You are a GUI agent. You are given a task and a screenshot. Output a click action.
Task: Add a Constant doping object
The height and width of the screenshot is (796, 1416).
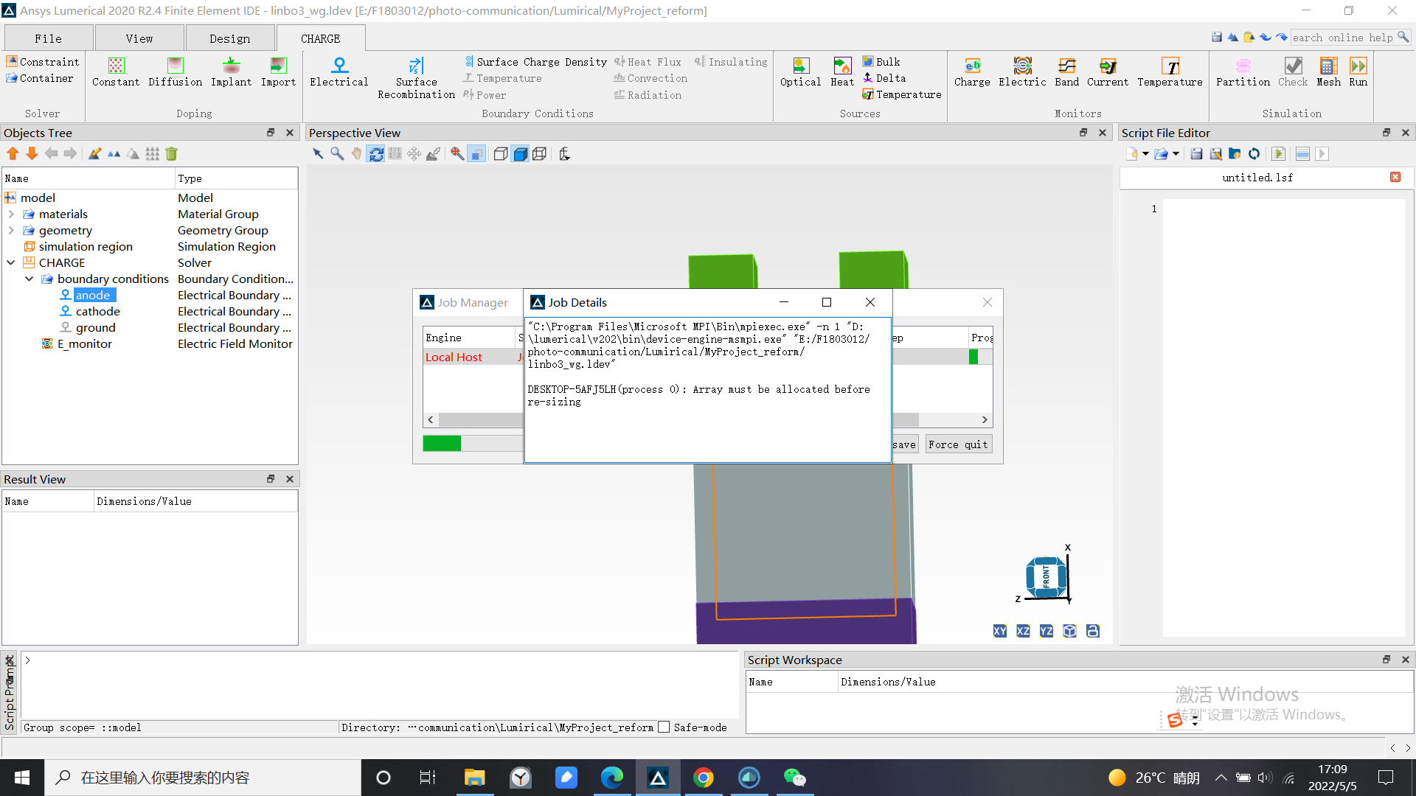click(x=116, y=71)
